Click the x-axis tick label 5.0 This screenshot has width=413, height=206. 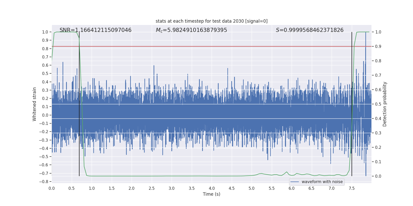[251, 188]
